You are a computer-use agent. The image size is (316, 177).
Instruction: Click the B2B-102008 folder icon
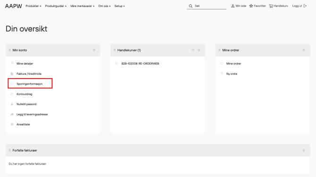click(116, 64)
